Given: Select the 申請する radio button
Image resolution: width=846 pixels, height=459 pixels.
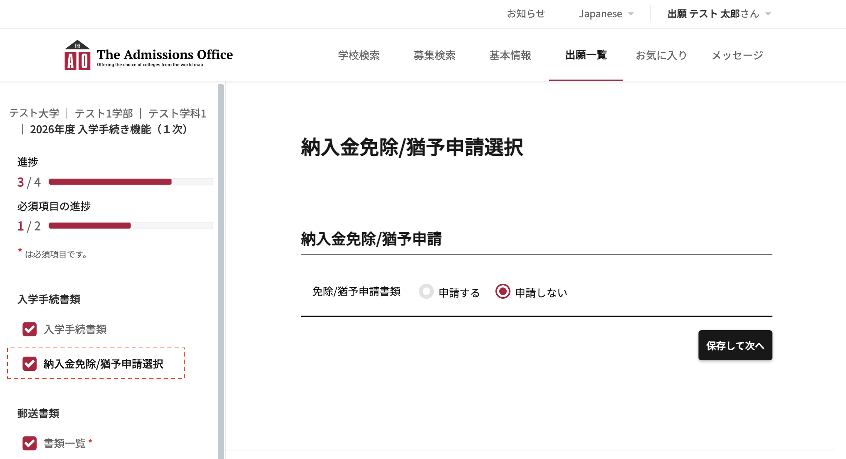Looking at the screenshot, I should 426,292.
